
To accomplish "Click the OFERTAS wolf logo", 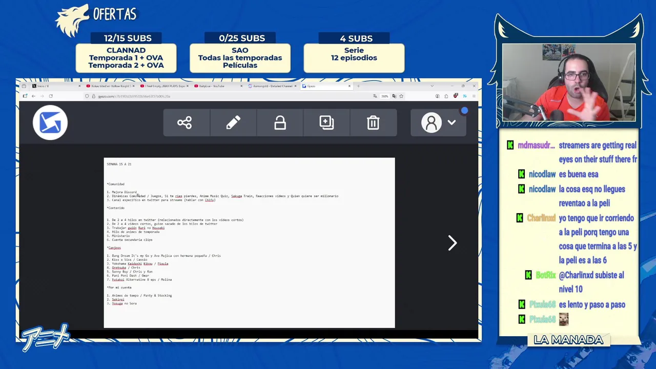I will [x=72, y=21].
